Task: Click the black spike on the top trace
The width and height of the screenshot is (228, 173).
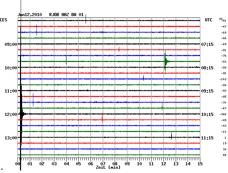Action: pyautogui.click(x=86, y=19)
